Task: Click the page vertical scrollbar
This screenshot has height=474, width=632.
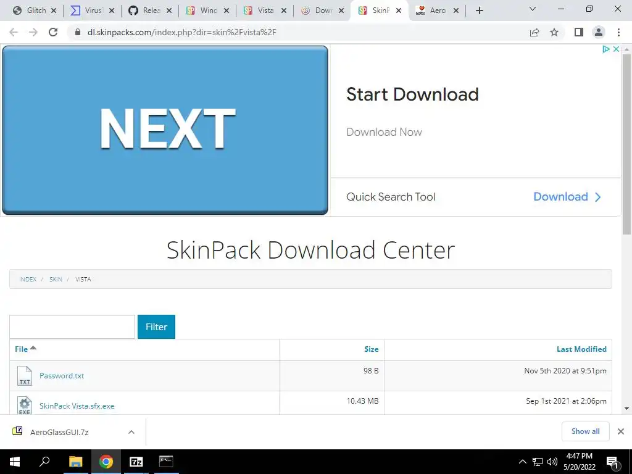Action: (626, 143)
